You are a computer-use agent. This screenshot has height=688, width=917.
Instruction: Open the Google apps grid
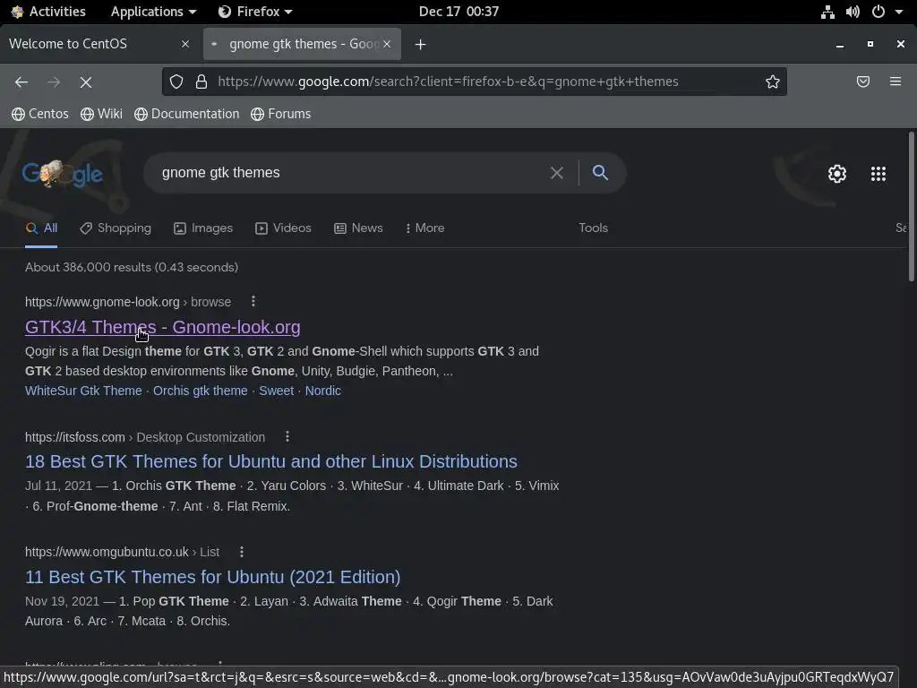878,174
